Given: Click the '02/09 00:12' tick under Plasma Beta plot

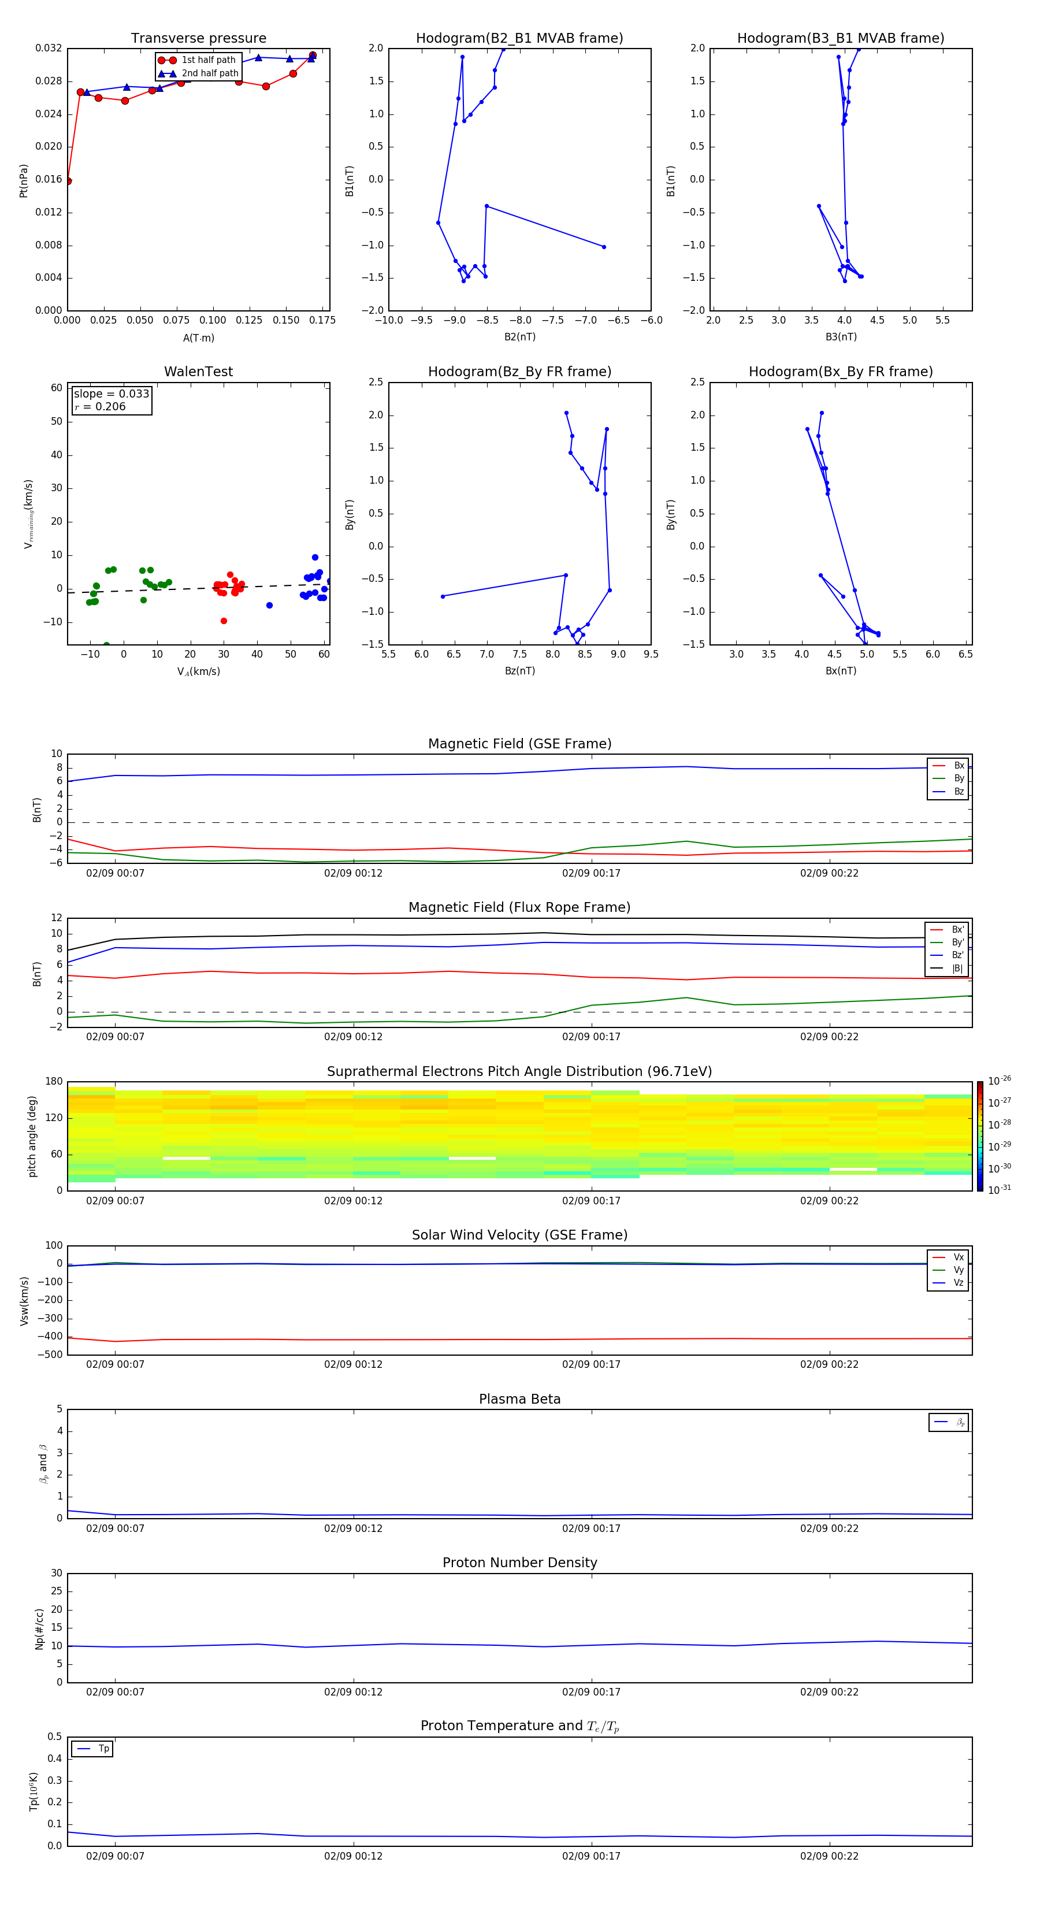Looking at the screenshot, I should (353, 1528).
